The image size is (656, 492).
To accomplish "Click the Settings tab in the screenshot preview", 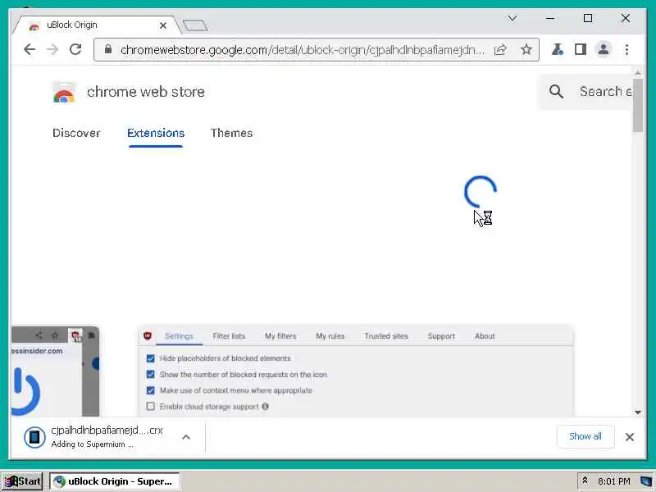I will 179,336.
